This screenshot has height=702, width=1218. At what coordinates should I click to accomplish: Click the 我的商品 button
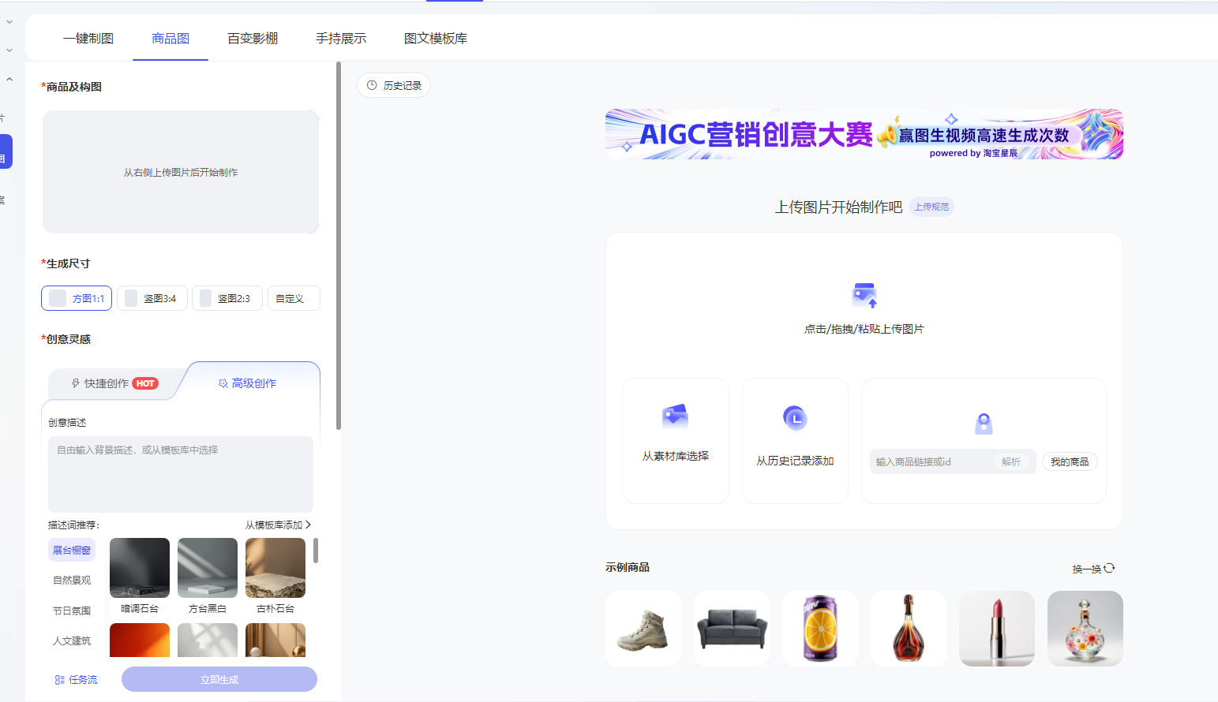tap(1069, 462)
